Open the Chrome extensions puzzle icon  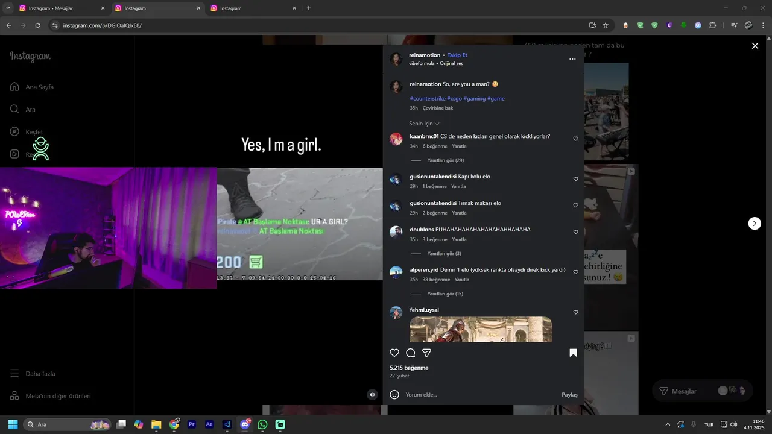click(712, 25)
